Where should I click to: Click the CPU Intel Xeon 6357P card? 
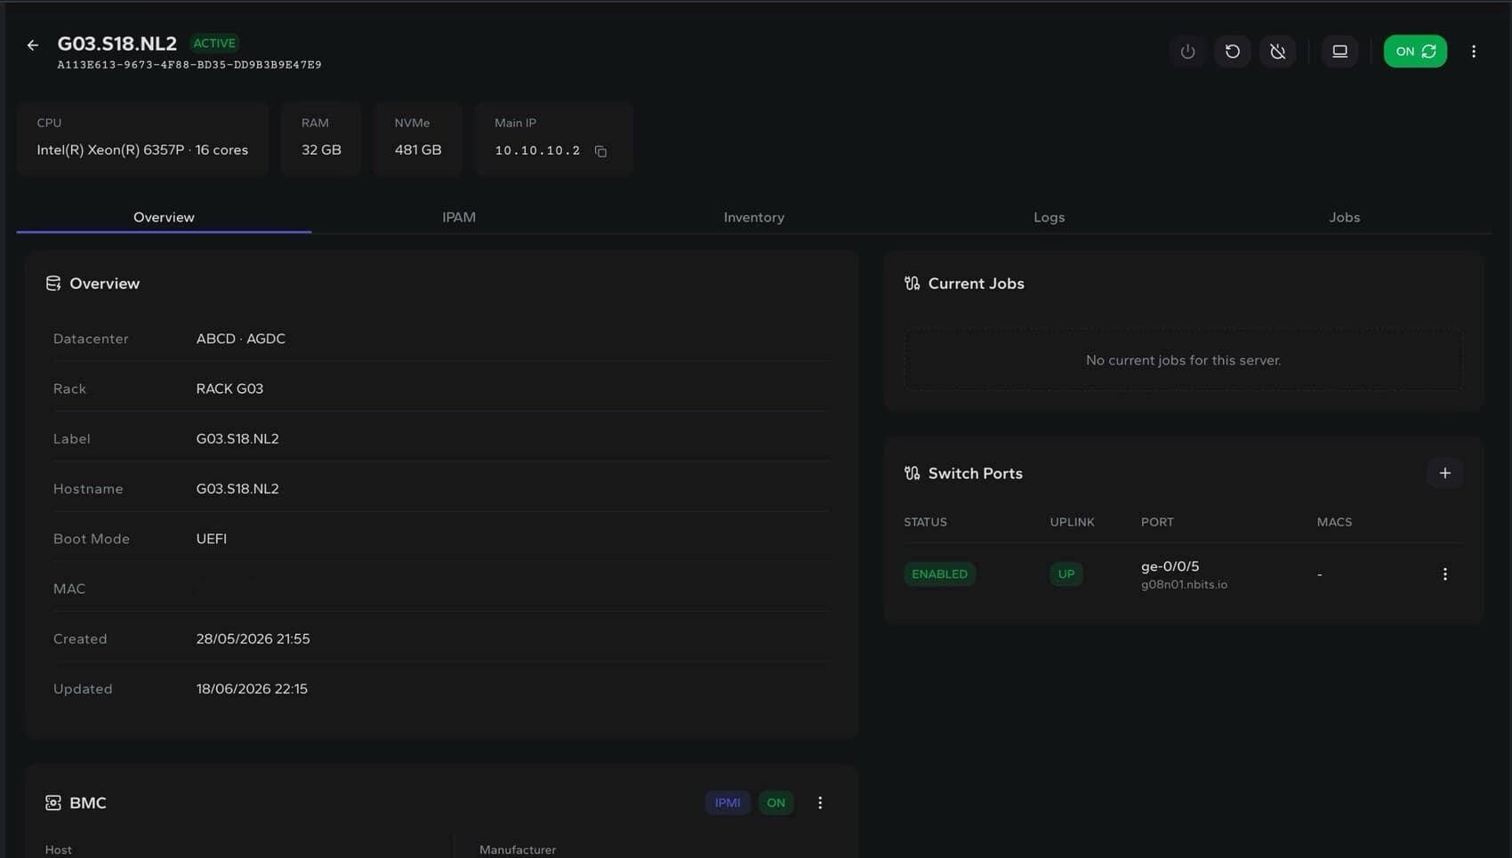[x=142, y=139]
